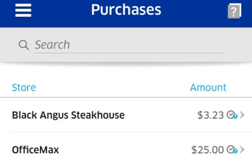Image resolution: width=252 pixels, height=165 pixels.
Task: Sort purchases by the Amount column
Action: (208, 88)
